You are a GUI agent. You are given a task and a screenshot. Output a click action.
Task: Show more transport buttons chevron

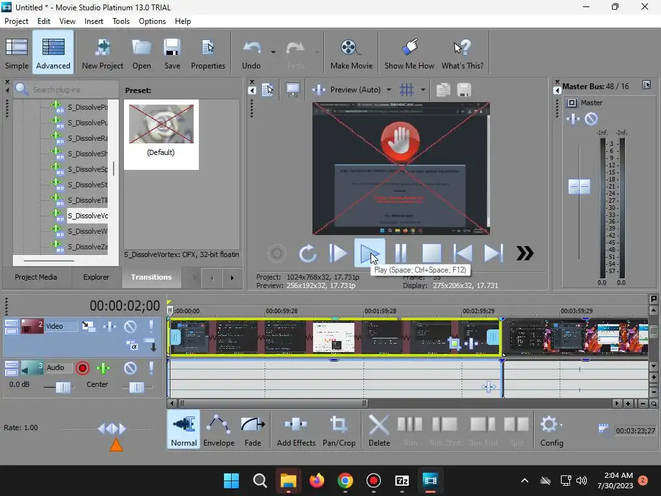coord(525,253)
